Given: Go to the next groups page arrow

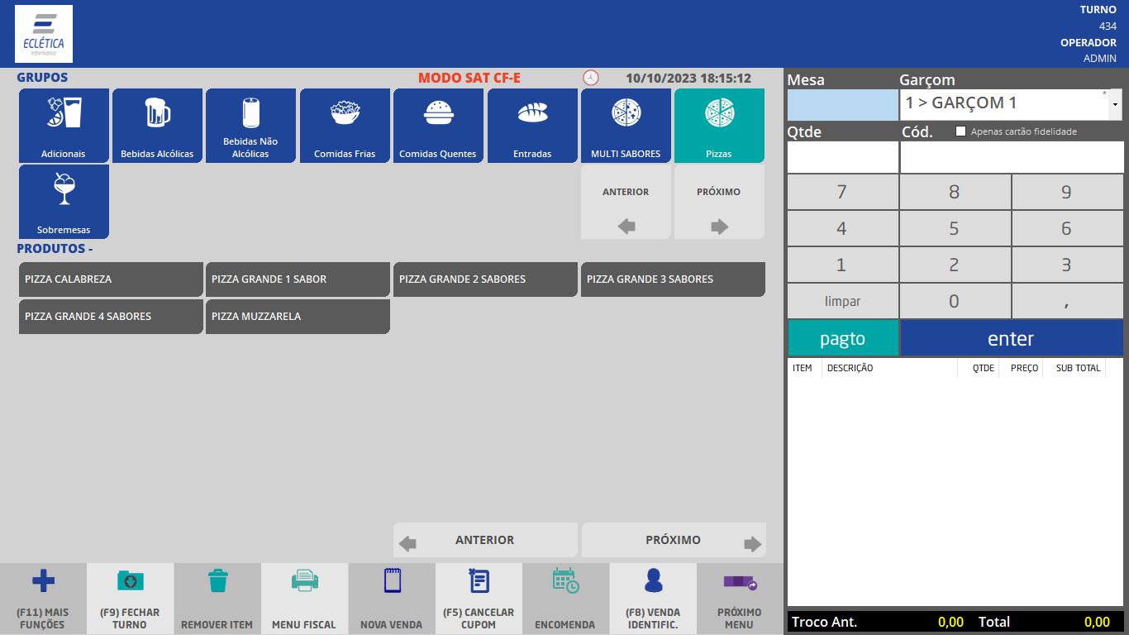Looking at the screenshot, I should click(719, 202).
